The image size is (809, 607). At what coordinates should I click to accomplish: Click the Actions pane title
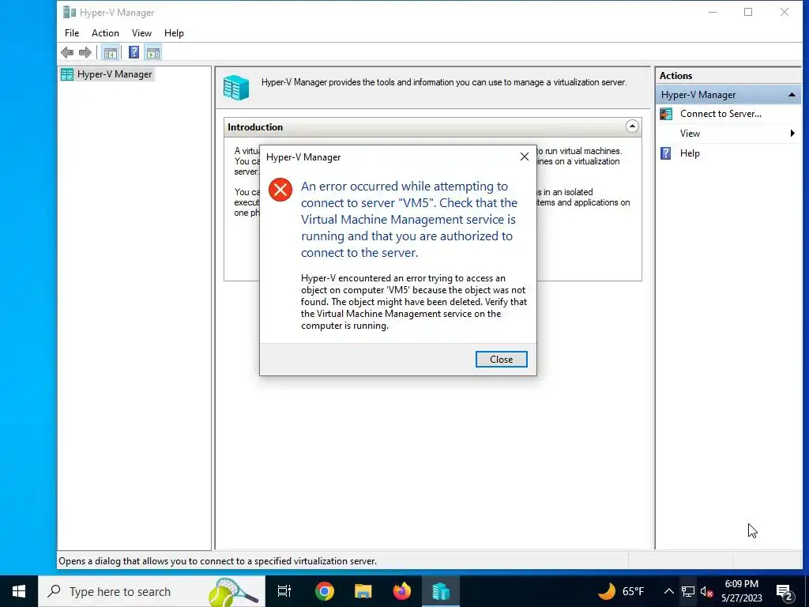point(675,75)
